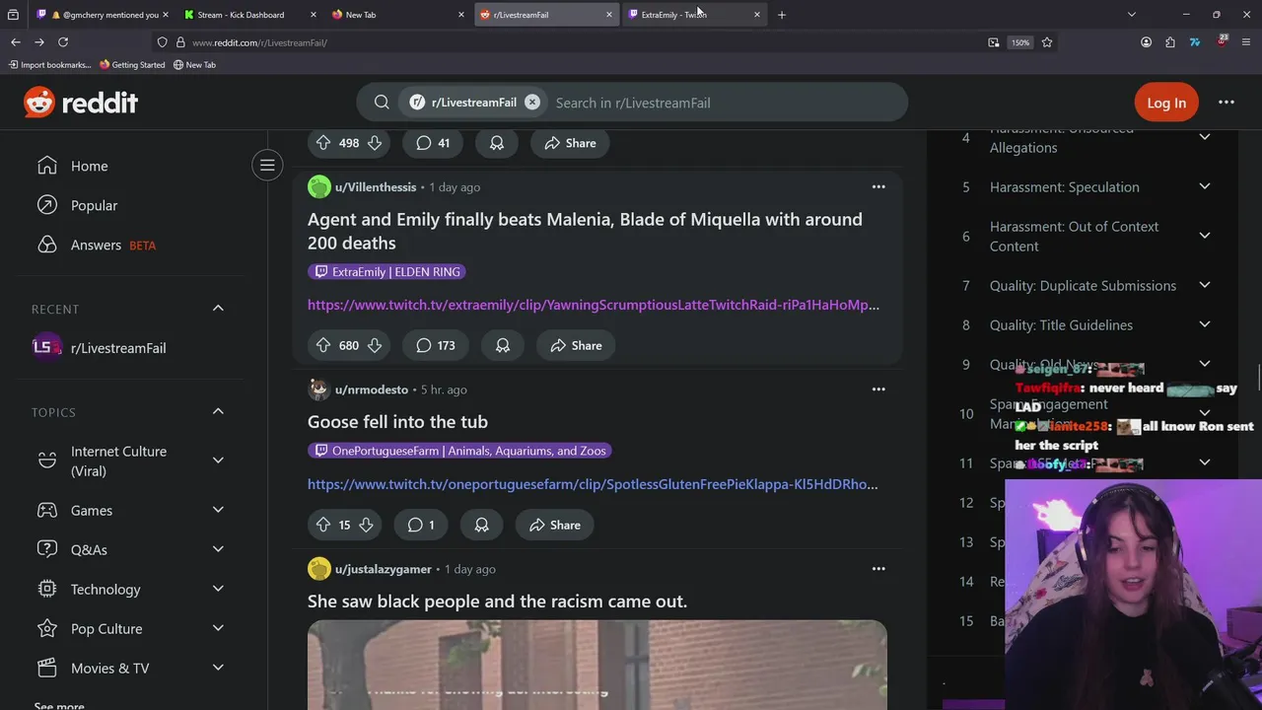Open u/Villenthessis profile
Image resolution: width=1262 pixels, height=710 pixels.
click(x=376, y=186)
